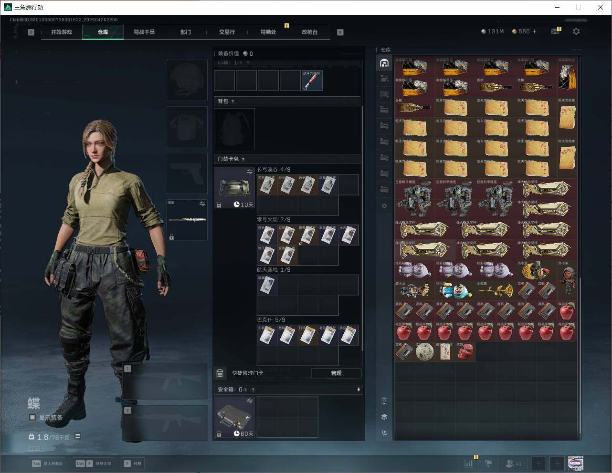Click the stack layers icon in warehouse sidebar
The image size is (612, 473).
tap(384, 417)
